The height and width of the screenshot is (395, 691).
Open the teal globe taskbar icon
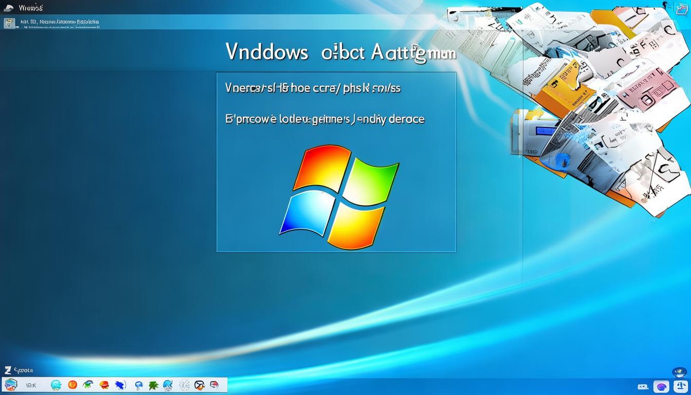pos(56,385)
